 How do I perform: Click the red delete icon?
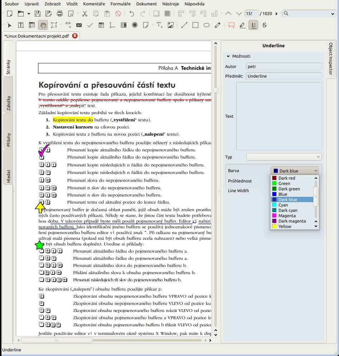tap(118, 14)
